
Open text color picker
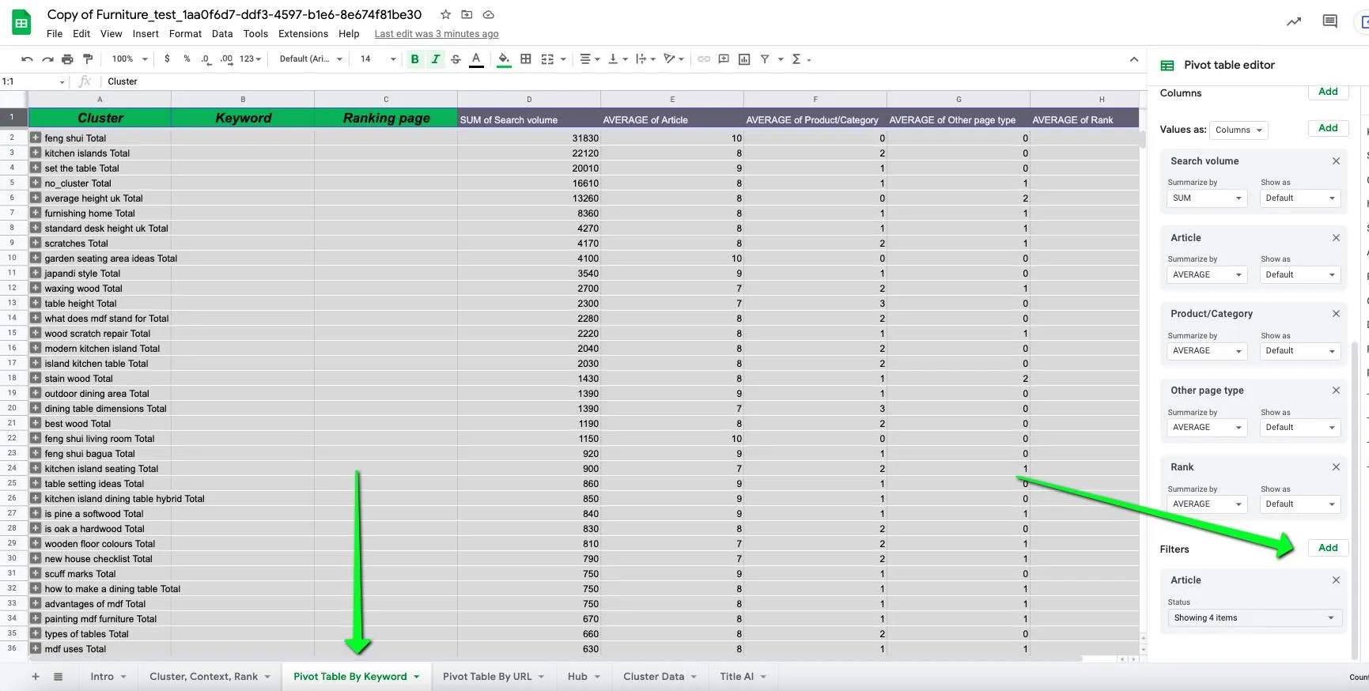point(476,59)
